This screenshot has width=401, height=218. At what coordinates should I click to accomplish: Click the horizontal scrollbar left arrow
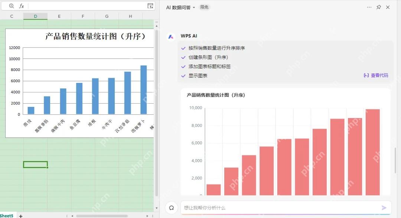[x=72, y=216]
